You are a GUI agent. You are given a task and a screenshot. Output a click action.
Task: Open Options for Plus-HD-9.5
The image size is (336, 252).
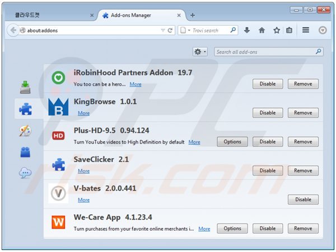pyautogui.click(x=232, y=142)
